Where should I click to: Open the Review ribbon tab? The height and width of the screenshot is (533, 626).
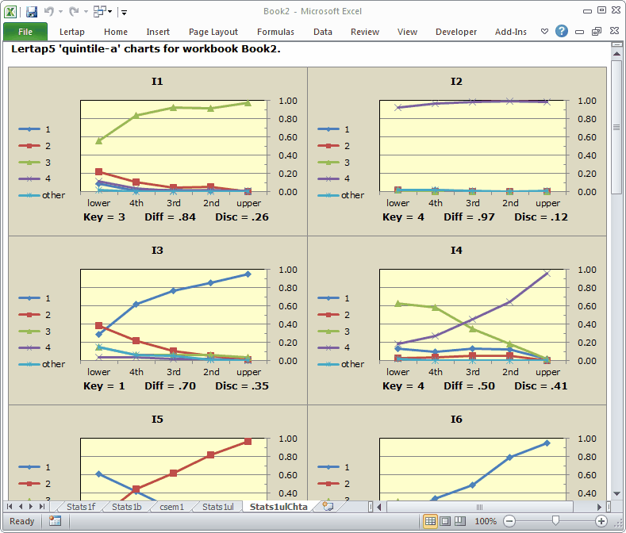365,32
